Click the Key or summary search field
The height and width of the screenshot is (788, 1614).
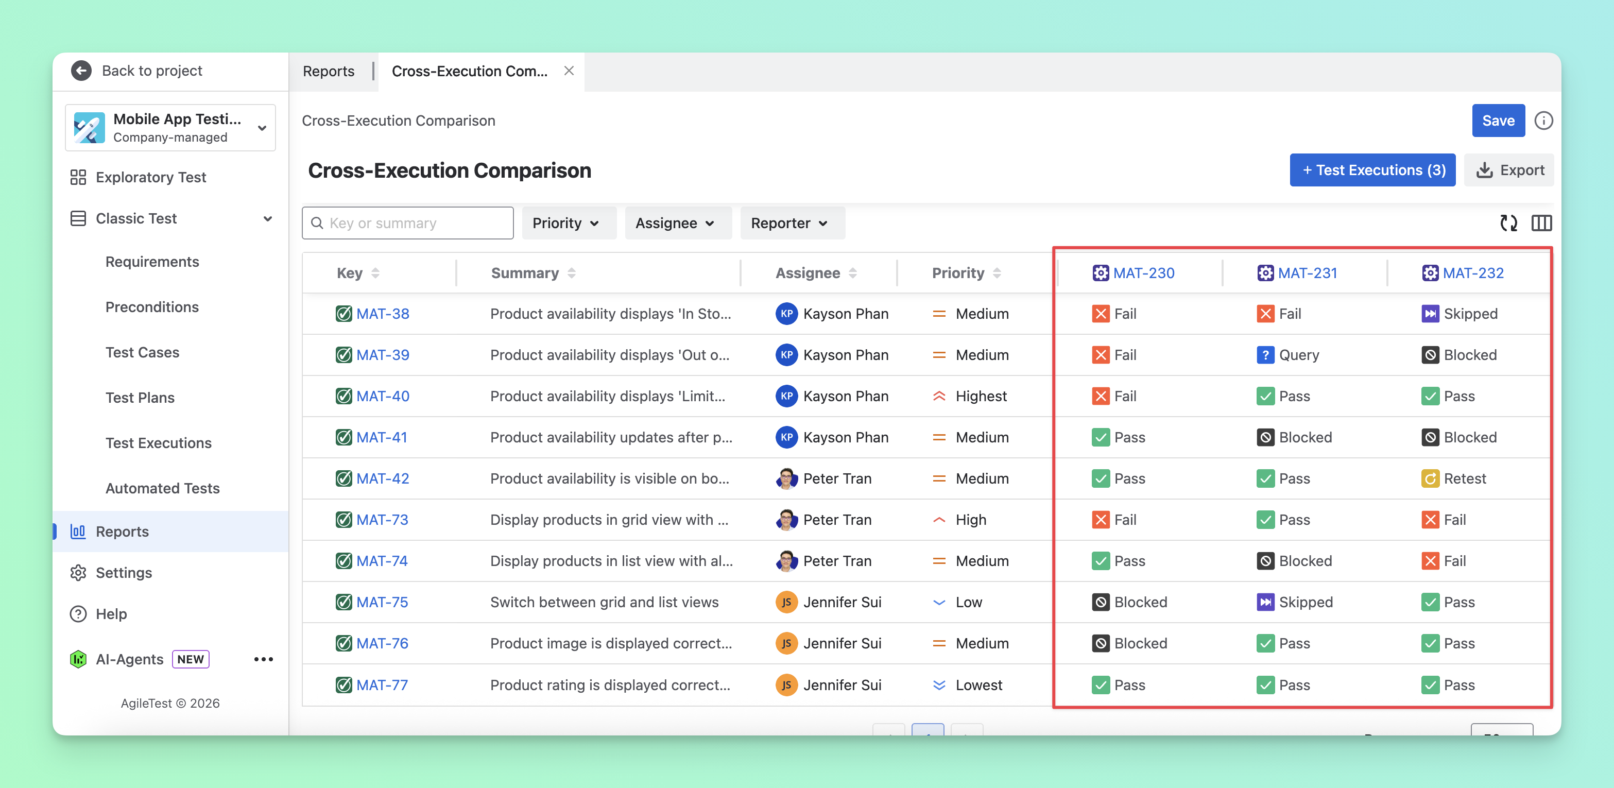click(407, 223)
